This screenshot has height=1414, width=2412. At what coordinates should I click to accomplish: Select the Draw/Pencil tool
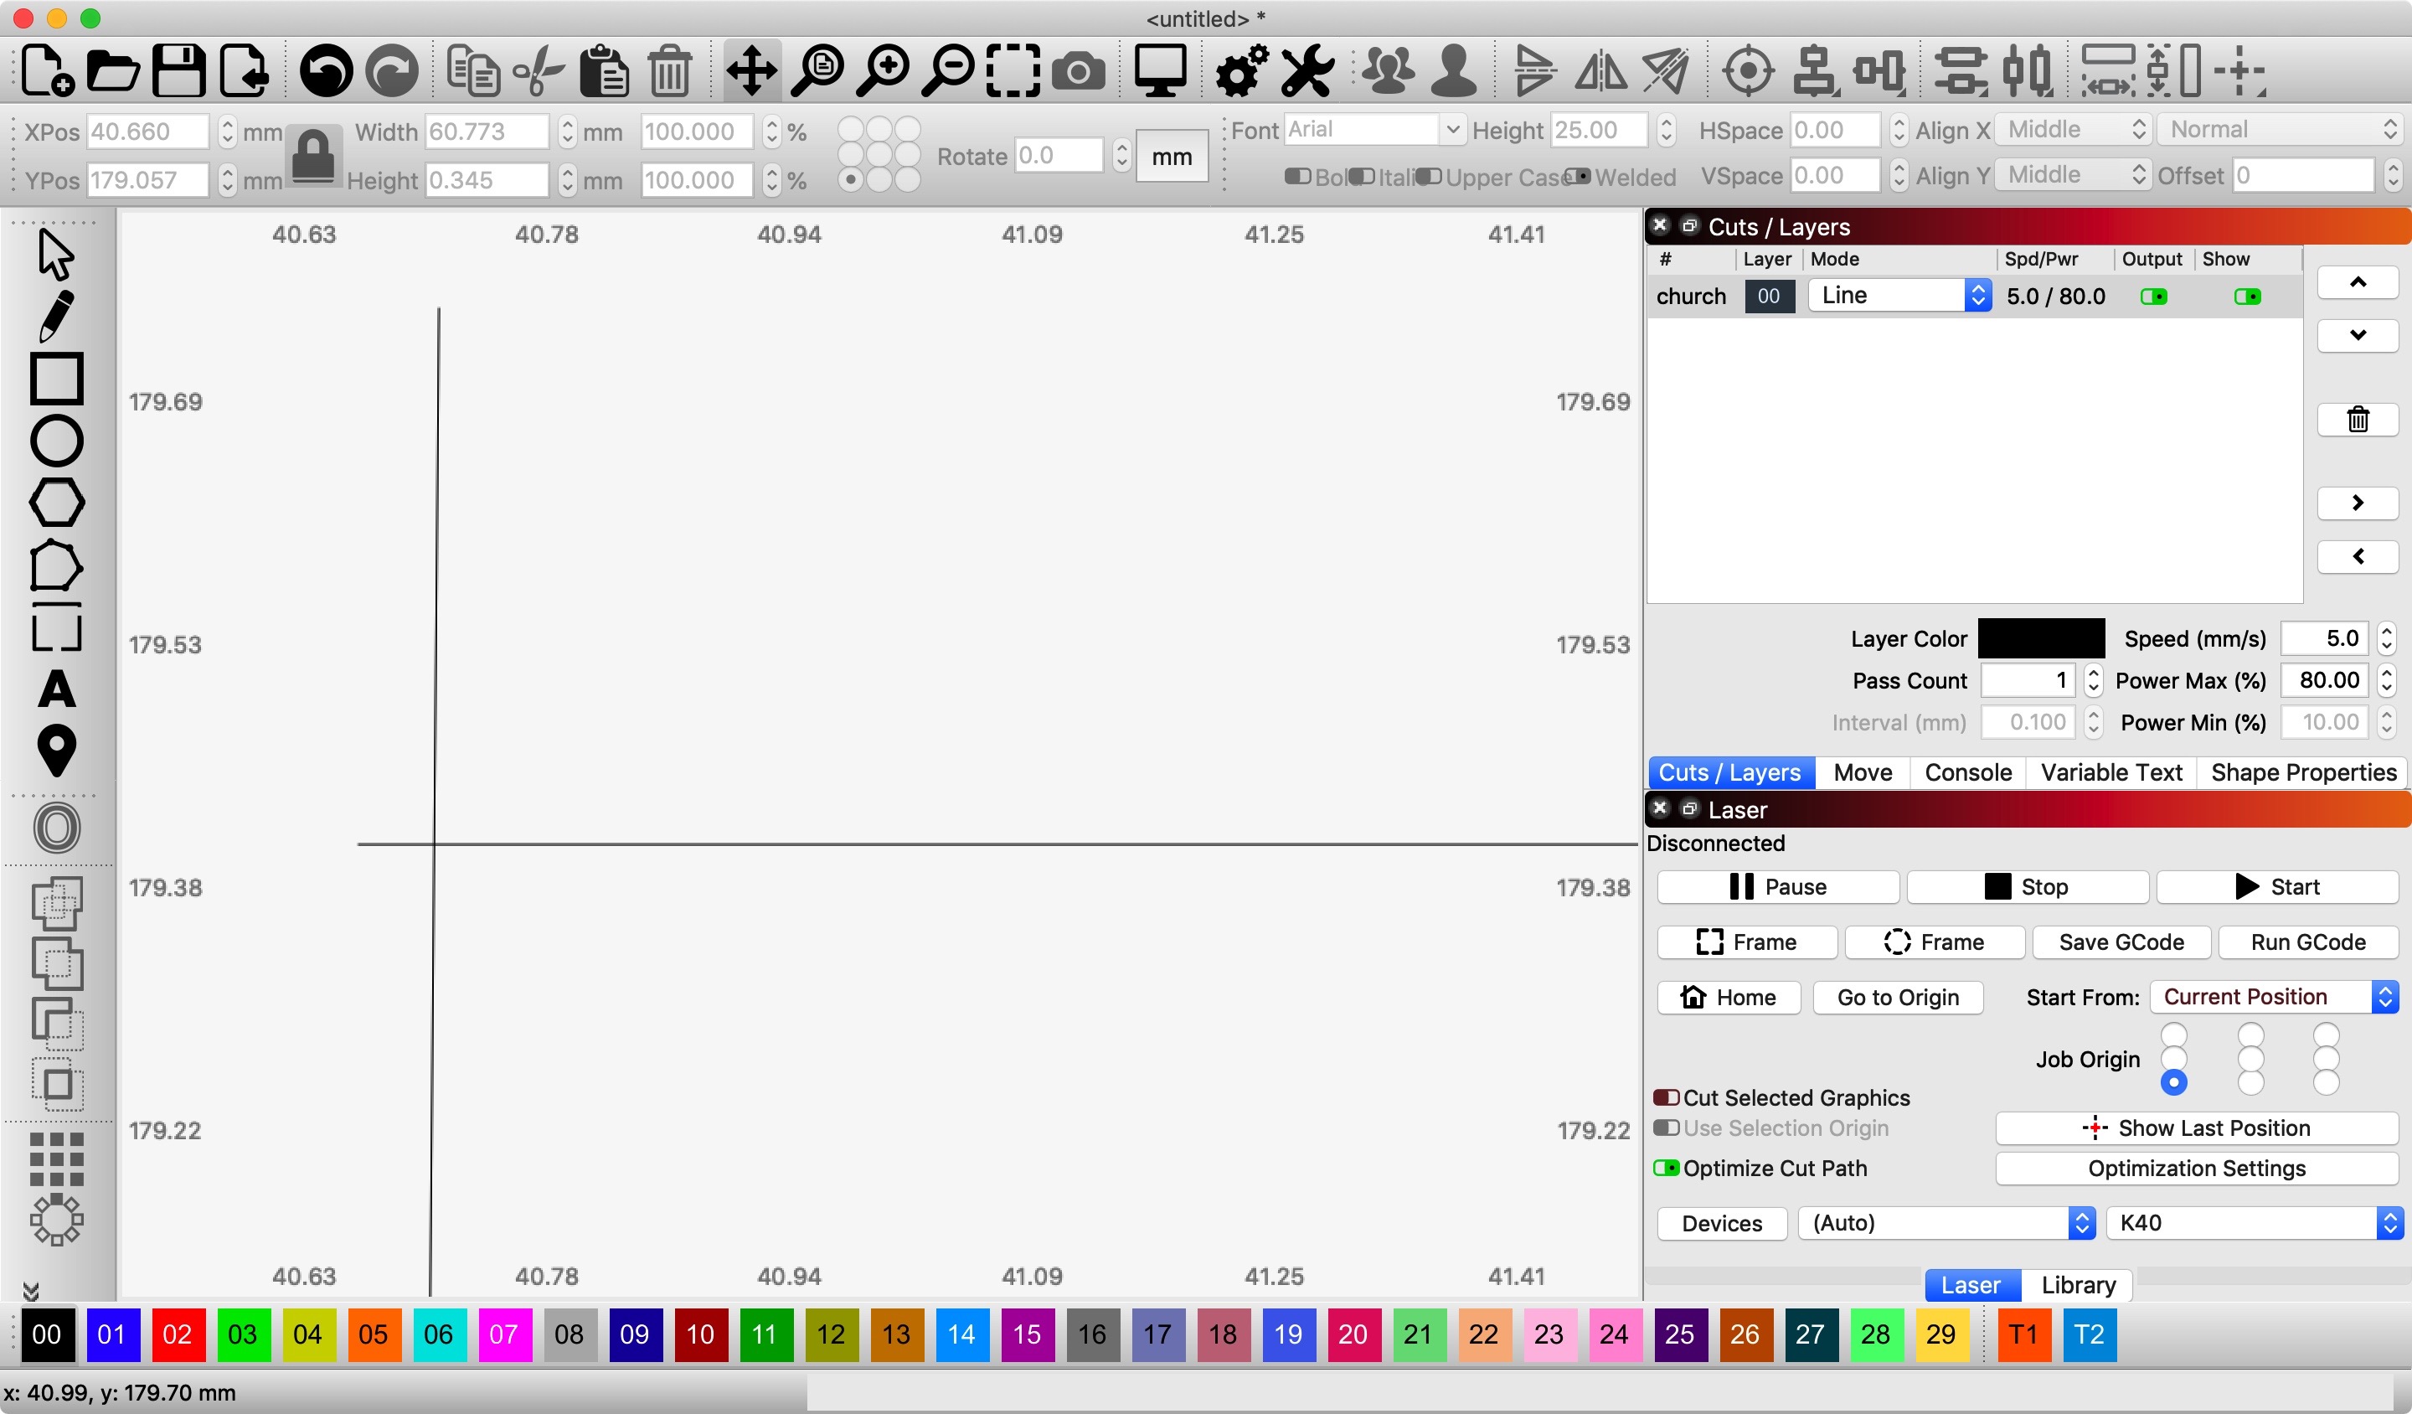[x=54, y=315]
